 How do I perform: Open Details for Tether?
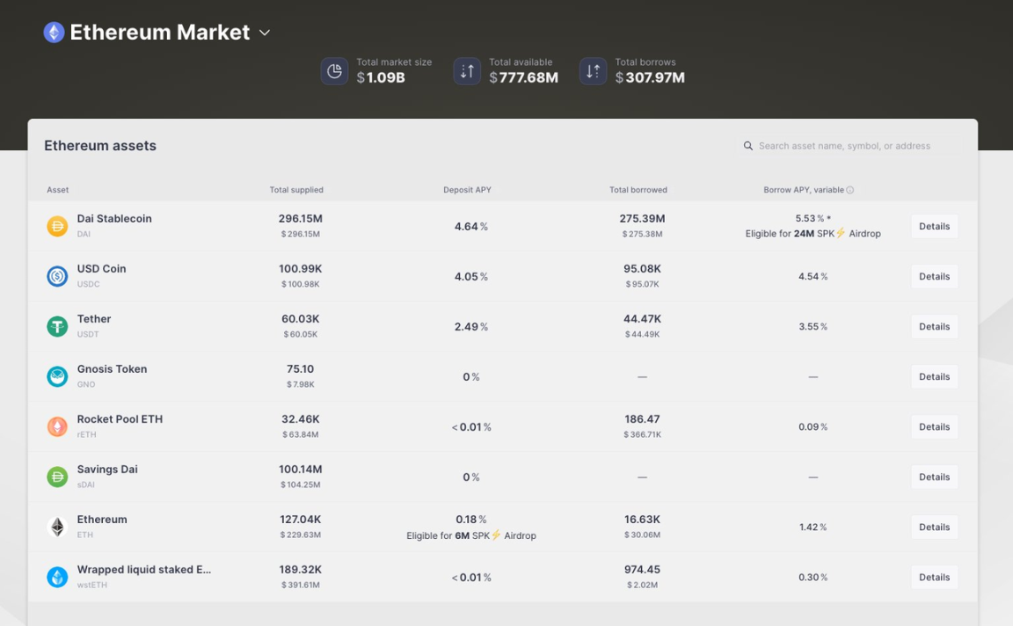point(934,326)
